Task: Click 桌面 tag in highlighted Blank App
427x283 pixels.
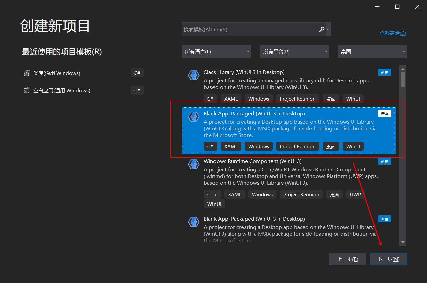Action: pyautogui.click(x=331, y=146)
